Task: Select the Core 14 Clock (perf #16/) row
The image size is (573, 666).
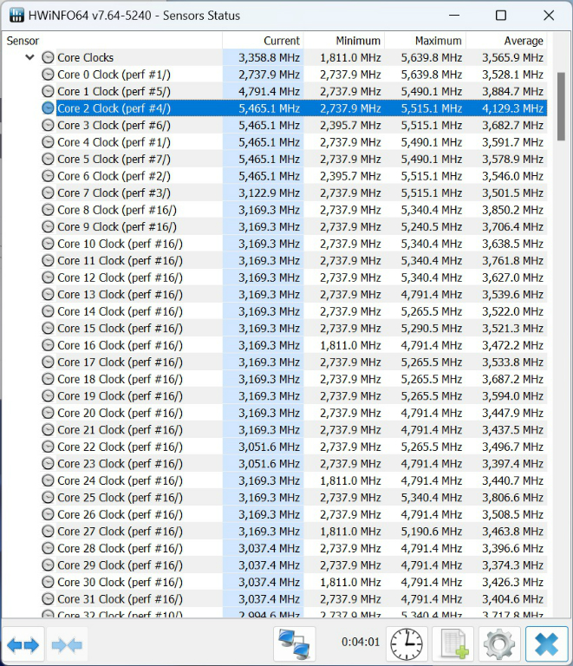Action: click(294, 311)
